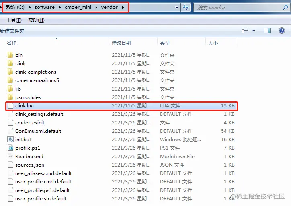Click the sources.json file icon
The image size is (291, 206).
click(10, 165)
